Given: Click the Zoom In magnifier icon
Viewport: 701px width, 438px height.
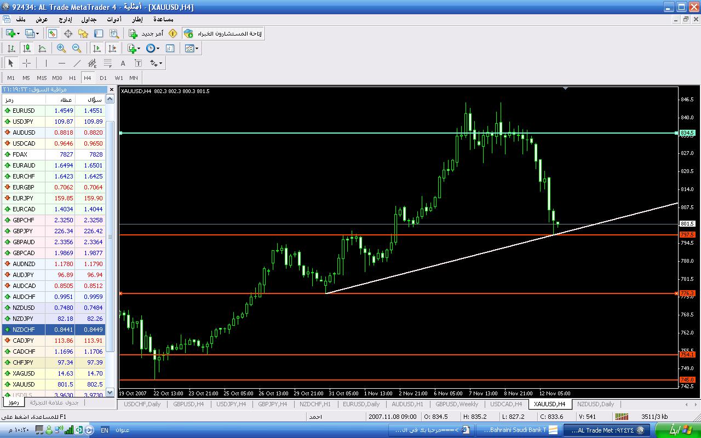Looking at the screenshot, I should (x=61, y=48).
